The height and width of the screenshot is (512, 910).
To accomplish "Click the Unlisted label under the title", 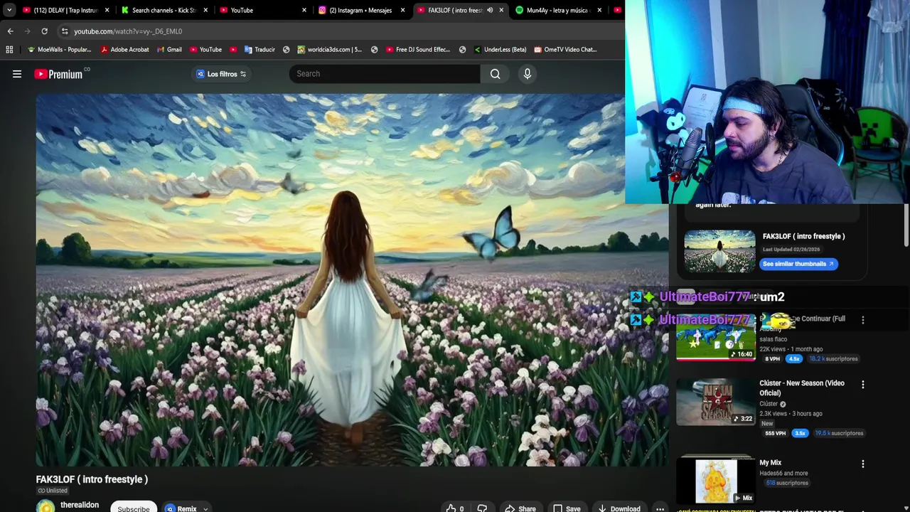I will [x=53, y=491].
